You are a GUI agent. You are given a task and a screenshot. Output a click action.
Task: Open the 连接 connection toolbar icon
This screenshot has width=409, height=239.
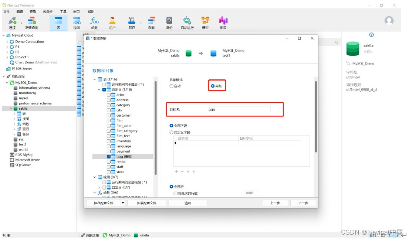pyautogui.click(x=12, y=23)
